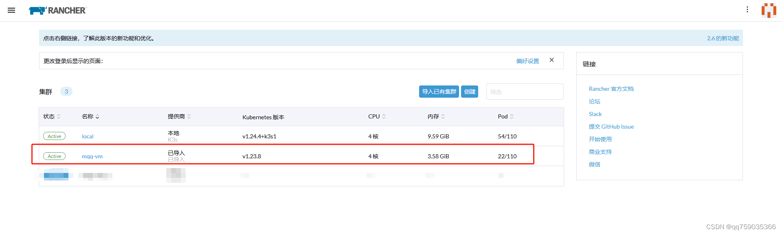Sort clusters by the CPU column

pyautogui.click(x=377, y=116)
